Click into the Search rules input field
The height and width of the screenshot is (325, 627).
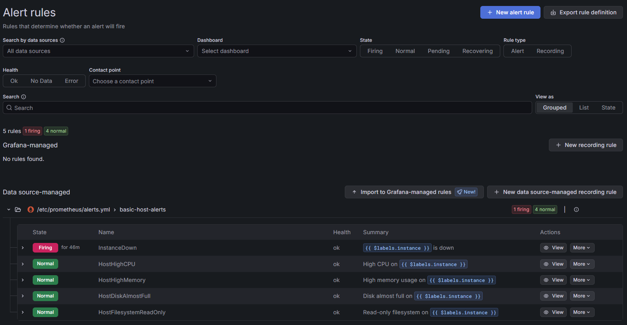[267, 108]
